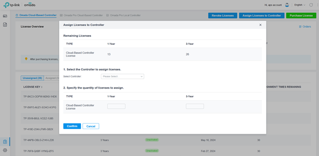
Task: Cancel the license assignment dialog
Action: point(91,126)
